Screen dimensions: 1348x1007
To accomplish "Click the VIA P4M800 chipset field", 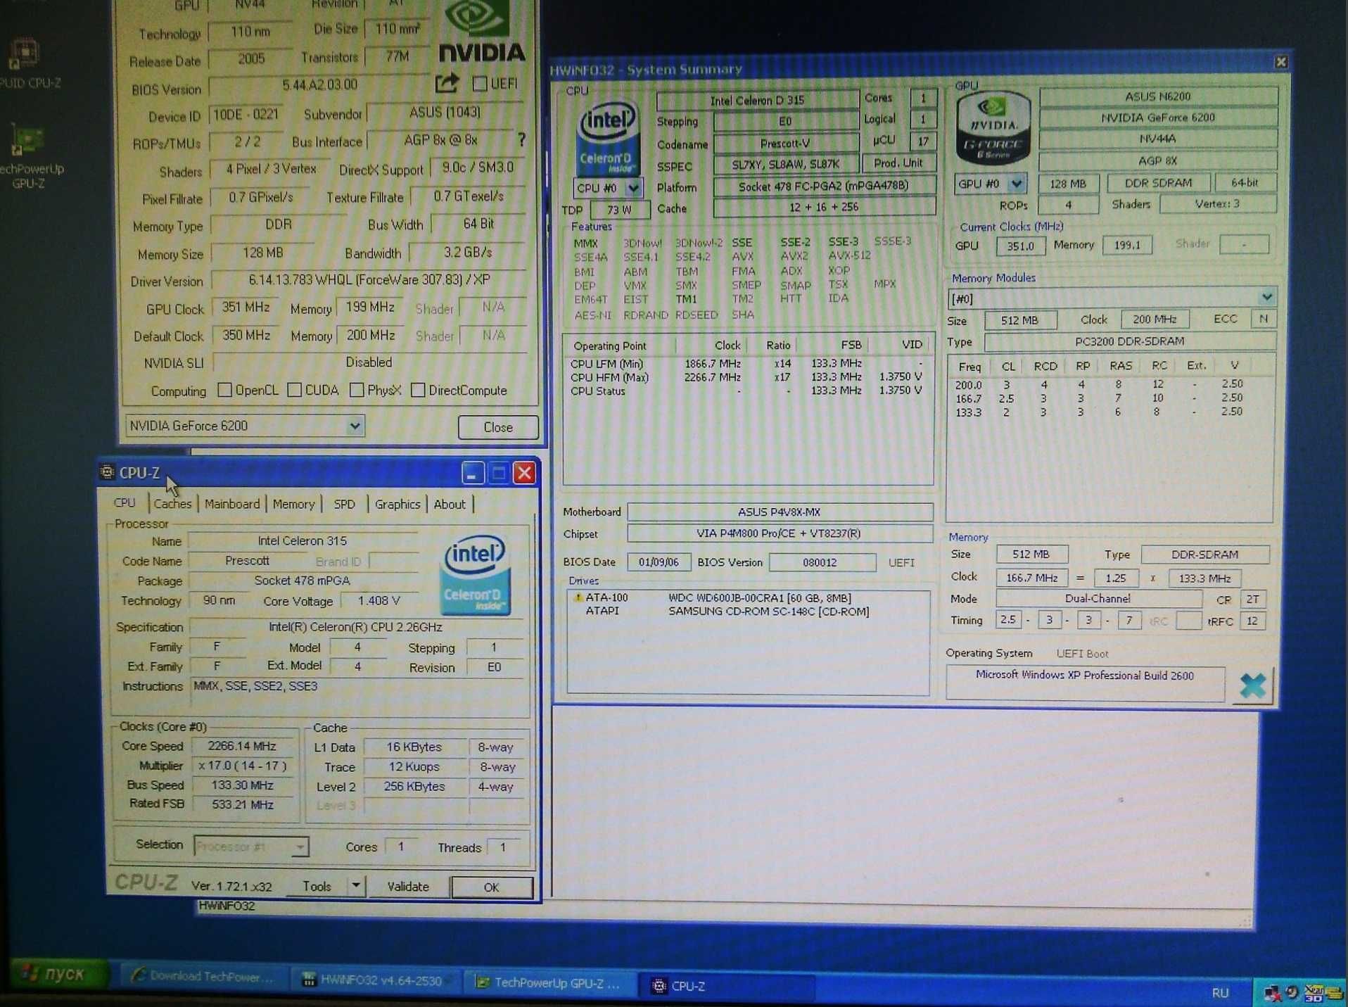I will click(780, 533).
